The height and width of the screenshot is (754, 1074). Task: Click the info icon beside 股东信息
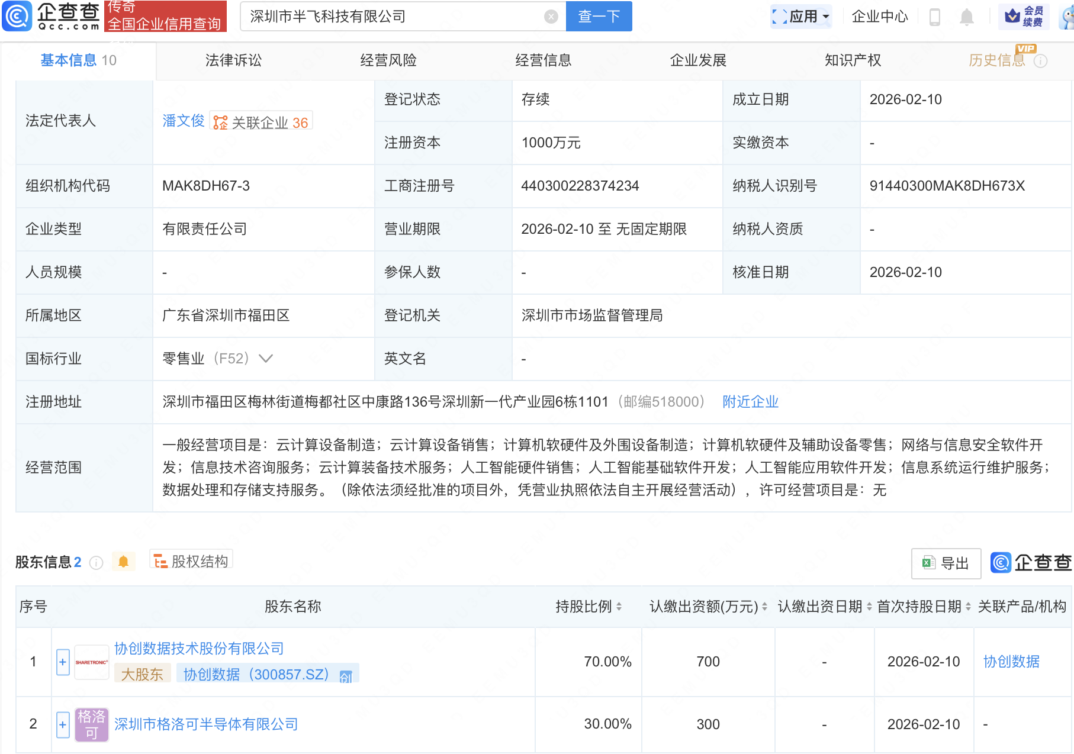tap(96, 563)
